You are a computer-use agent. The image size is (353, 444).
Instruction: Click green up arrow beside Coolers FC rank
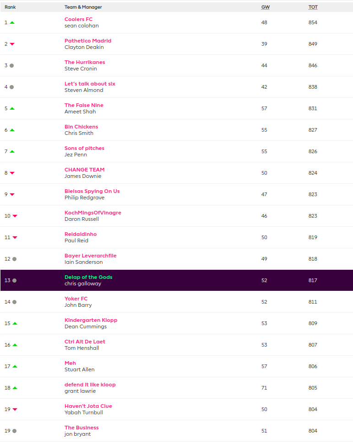coord(12,22)
